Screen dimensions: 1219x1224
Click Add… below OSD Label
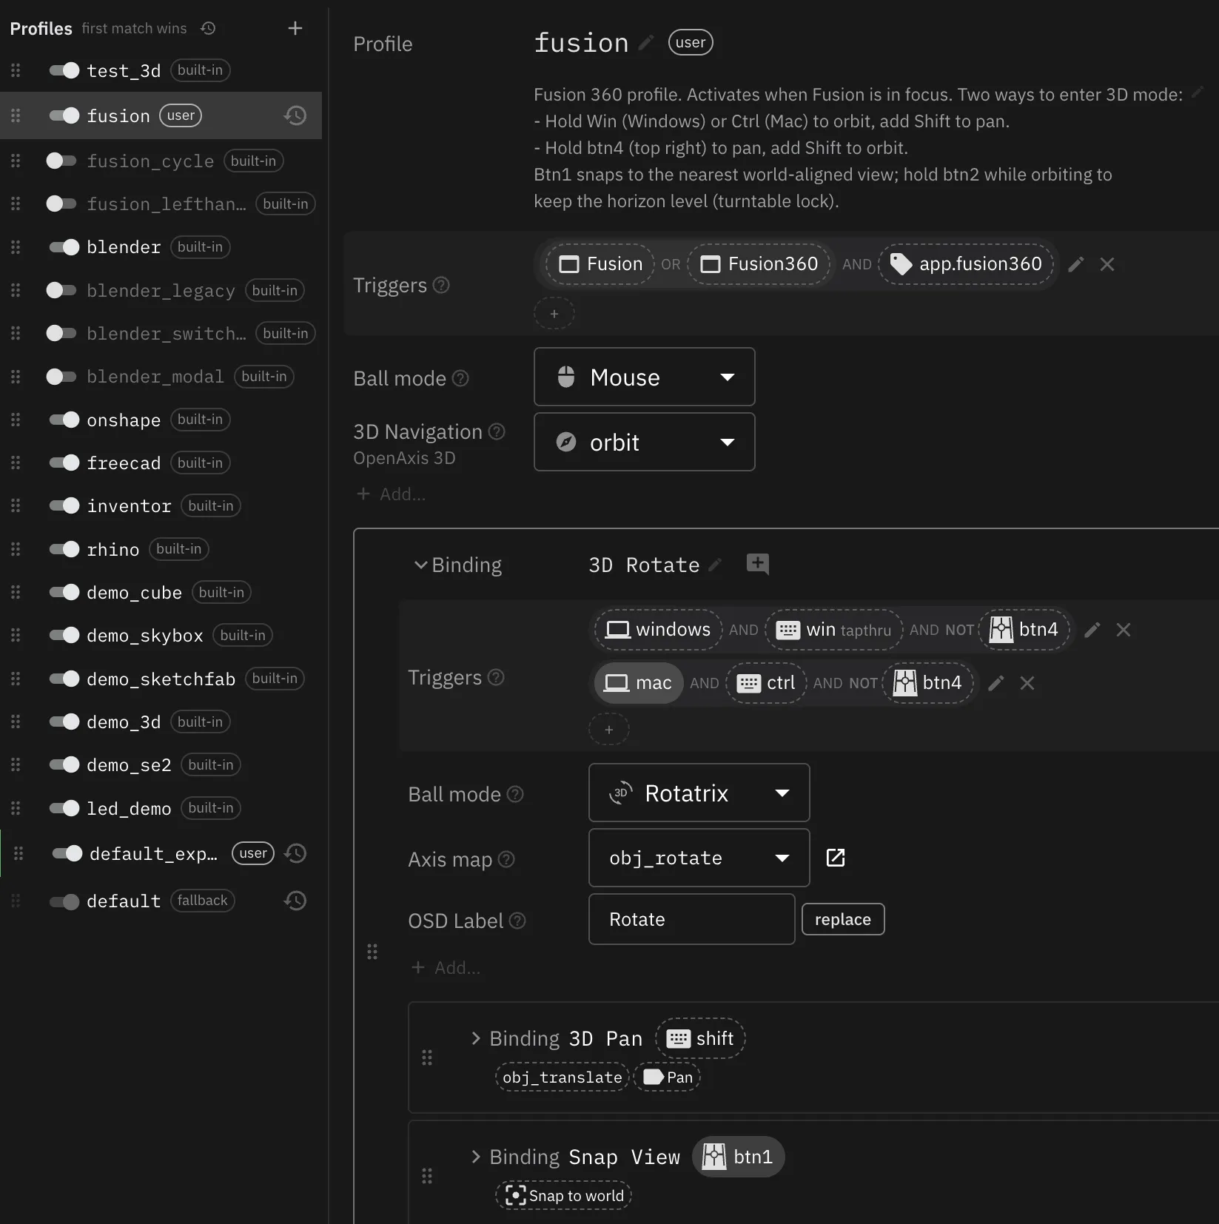click(x=446, y=967)
